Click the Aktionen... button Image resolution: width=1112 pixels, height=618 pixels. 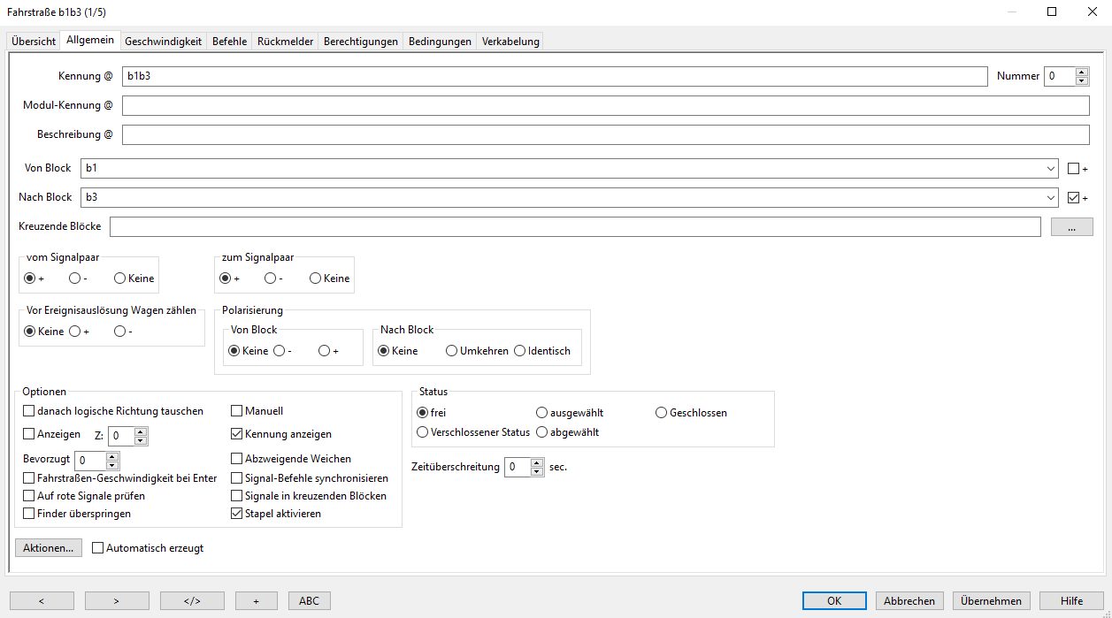(49, 548)
